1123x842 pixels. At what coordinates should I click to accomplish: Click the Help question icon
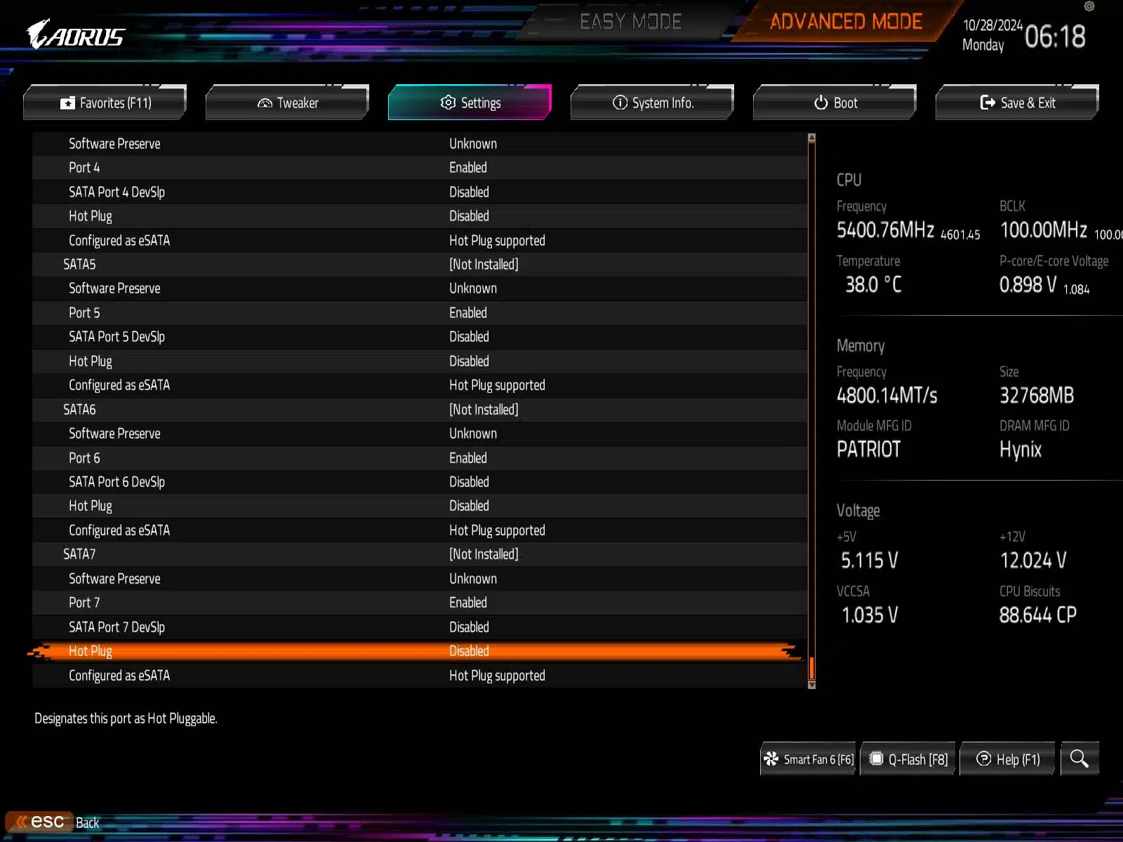pos(984,759)
